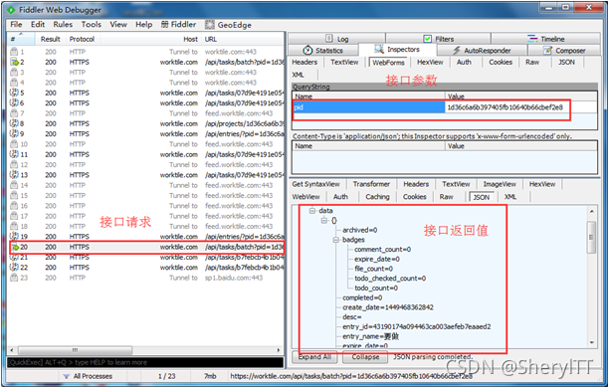The image size is (609, 388).
Task: Click the JSON icon of session 22
Action: (x=14, y=268)
